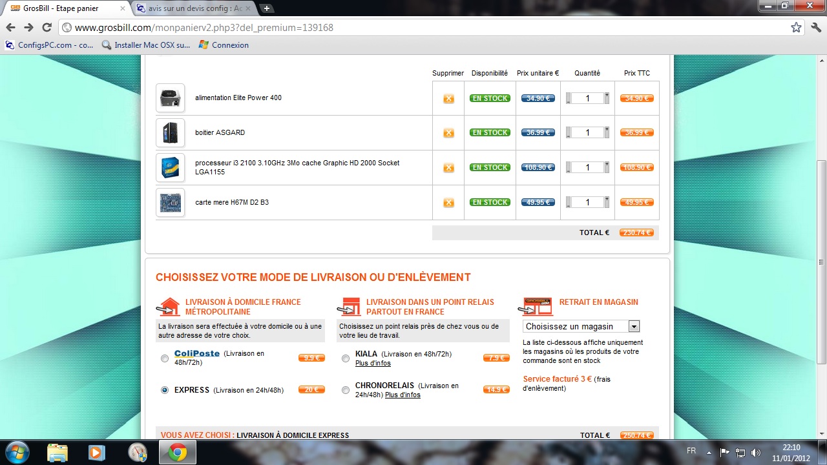
Task: Reload the page with the refresh icon
Action: tap(47, 28)
